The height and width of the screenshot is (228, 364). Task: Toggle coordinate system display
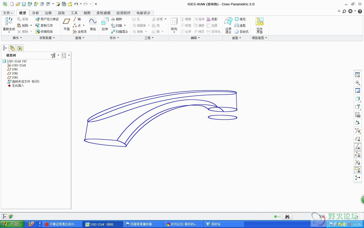357,162
